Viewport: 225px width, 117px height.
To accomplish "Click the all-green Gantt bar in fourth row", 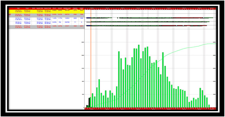I will click(146, 22).
